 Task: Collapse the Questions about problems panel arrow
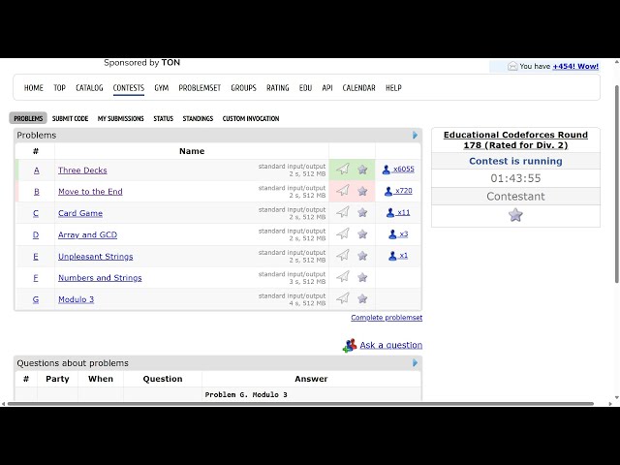pos(415,363)
